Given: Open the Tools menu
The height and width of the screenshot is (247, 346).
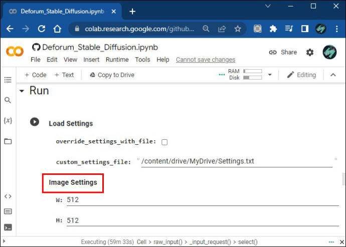Looking at the screenshot, I should [x=142, y=60].
